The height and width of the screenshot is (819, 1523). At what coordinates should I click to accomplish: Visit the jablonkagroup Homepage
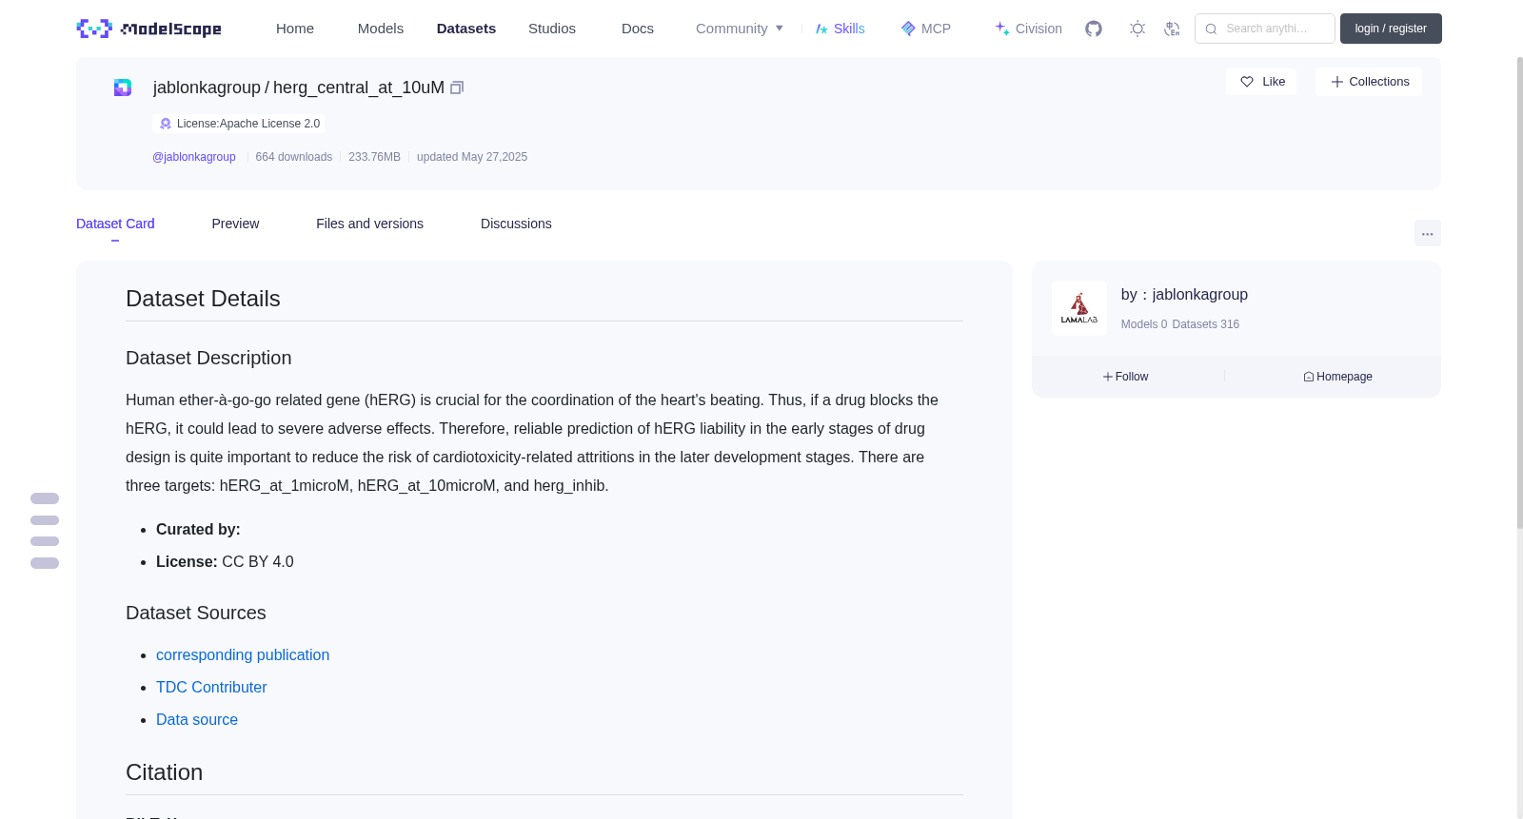1337,377
